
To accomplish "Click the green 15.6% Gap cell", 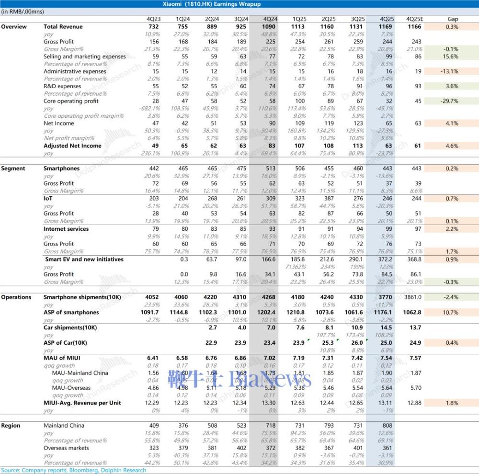I will tap(451, 56).
